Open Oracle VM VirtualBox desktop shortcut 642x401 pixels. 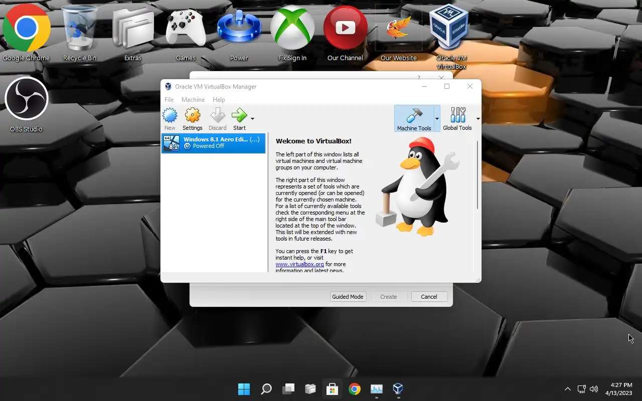click(451, 36)
